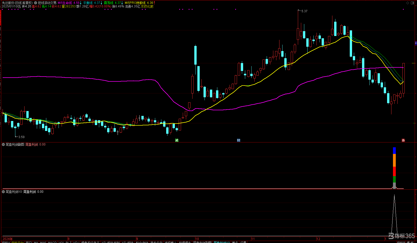Click the 指标B button at bottom right
The width and height of the screenshot is (417, 243).
(x=401, y=242)
